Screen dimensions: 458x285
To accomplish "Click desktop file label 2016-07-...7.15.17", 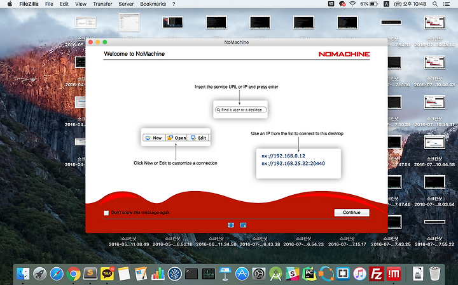I will click(347, 244).
